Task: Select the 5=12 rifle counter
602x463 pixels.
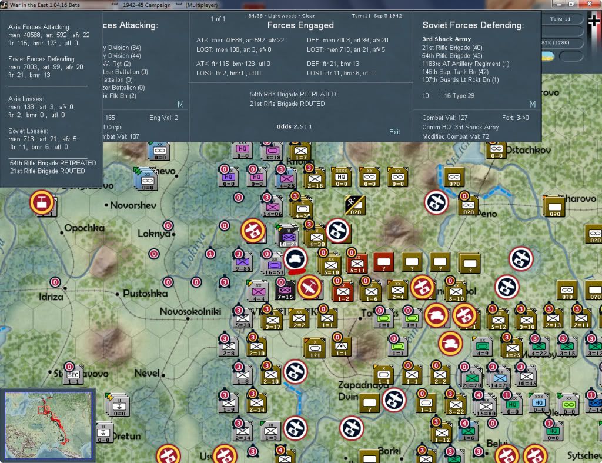Action: coord(499,321)
